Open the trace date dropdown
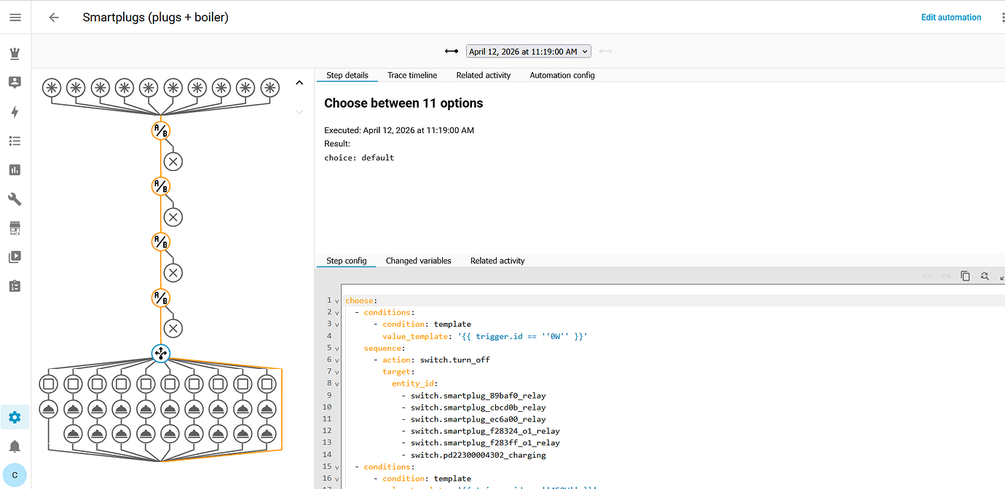1005x489 pixels. (x=529, y=52)
